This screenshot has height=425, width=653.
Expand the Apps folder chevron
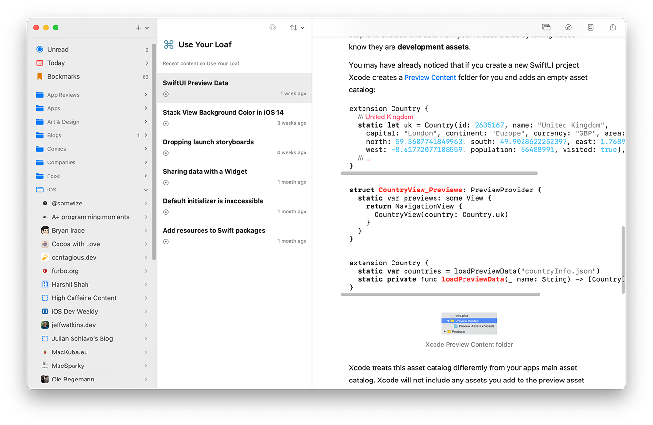click(x=146, y=108)
